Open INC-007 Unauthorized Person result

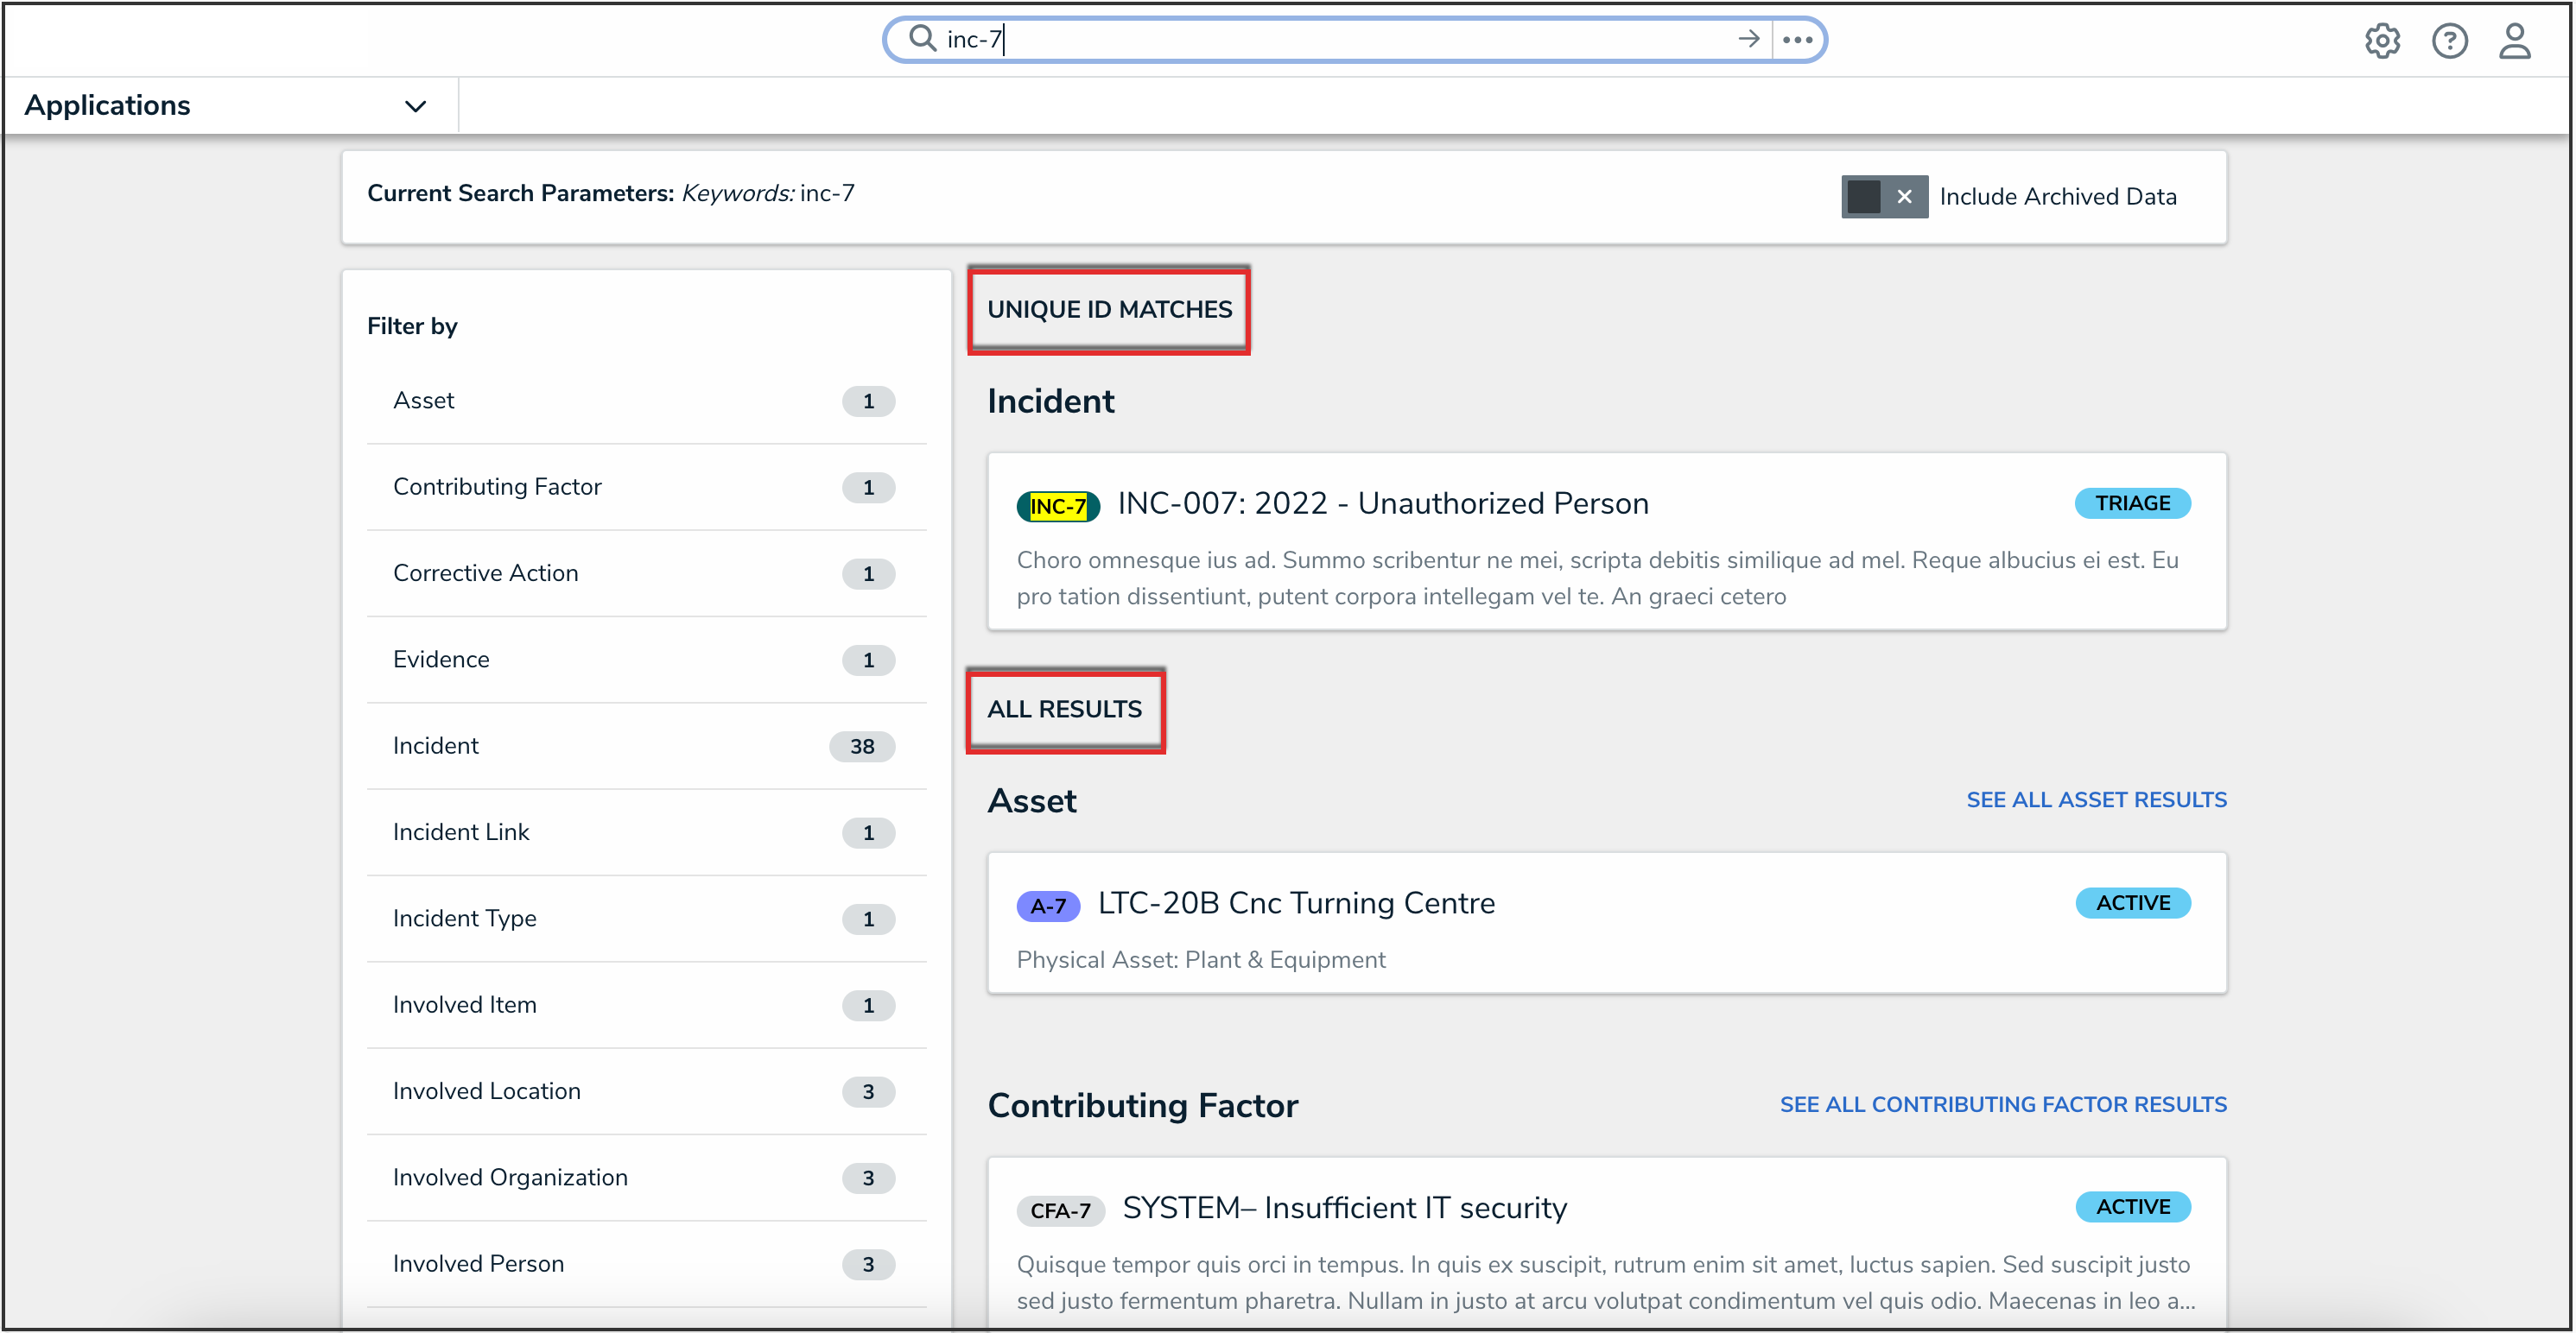pos(1382,503)
